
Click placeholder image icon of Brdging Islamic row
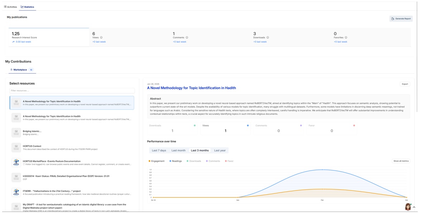(16, 133)
